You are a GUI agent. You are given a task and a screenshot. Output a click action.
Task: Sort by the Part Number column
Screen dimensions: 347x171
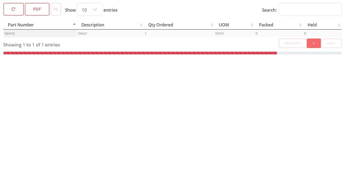(40, 25)
